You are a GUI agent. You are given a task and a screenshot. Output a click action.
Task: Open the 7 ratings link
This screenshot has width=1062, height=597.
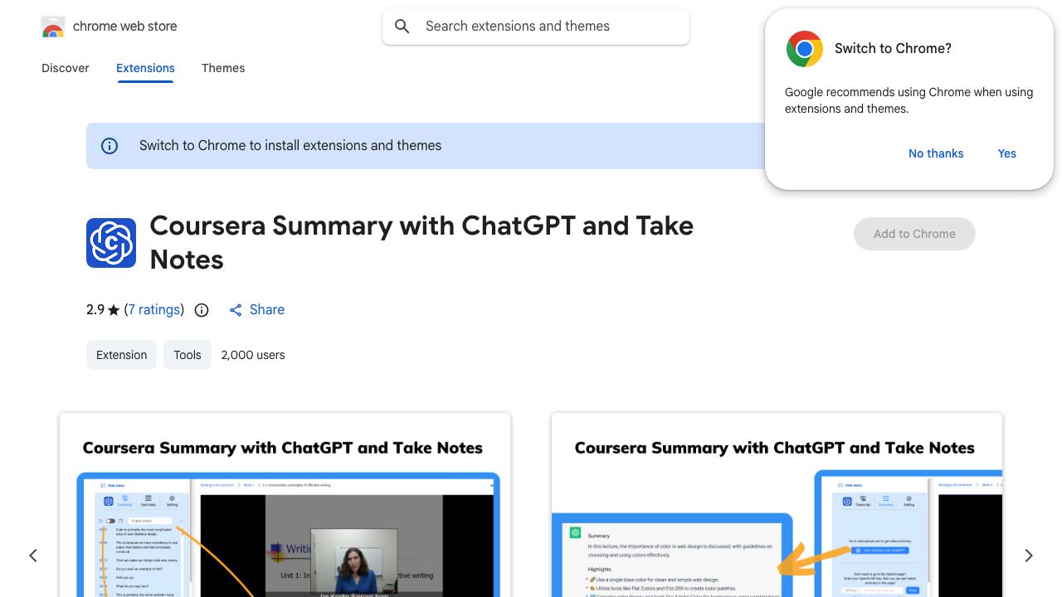[x=154, y=310]
